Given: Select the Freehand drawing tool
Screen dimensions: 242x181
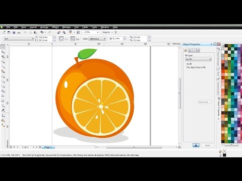Looking at the screenshot, I should 3,66.
